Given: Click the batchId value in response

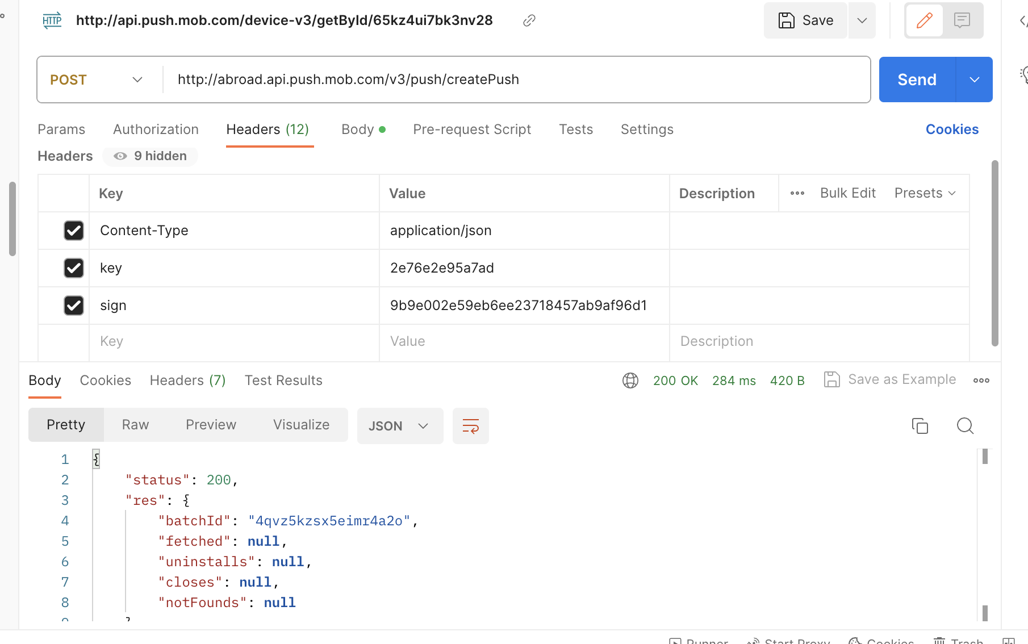Looking at the screenshot, I should (329, 521).
